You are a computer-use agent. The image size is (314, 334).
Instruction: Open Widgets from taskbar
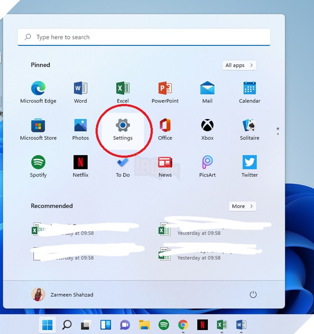tap(106, 325)
